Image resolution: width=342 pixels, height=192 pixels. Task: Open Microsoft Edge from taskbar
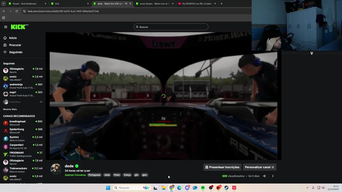coord(179,188)
